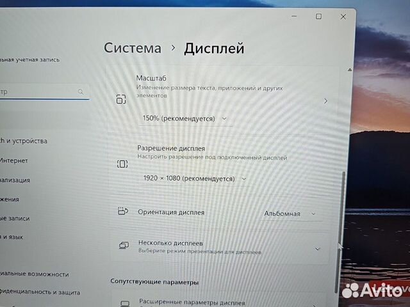
Task: Open the Bluetooth и устройства sidebar item
Action: tap(24, 141)
